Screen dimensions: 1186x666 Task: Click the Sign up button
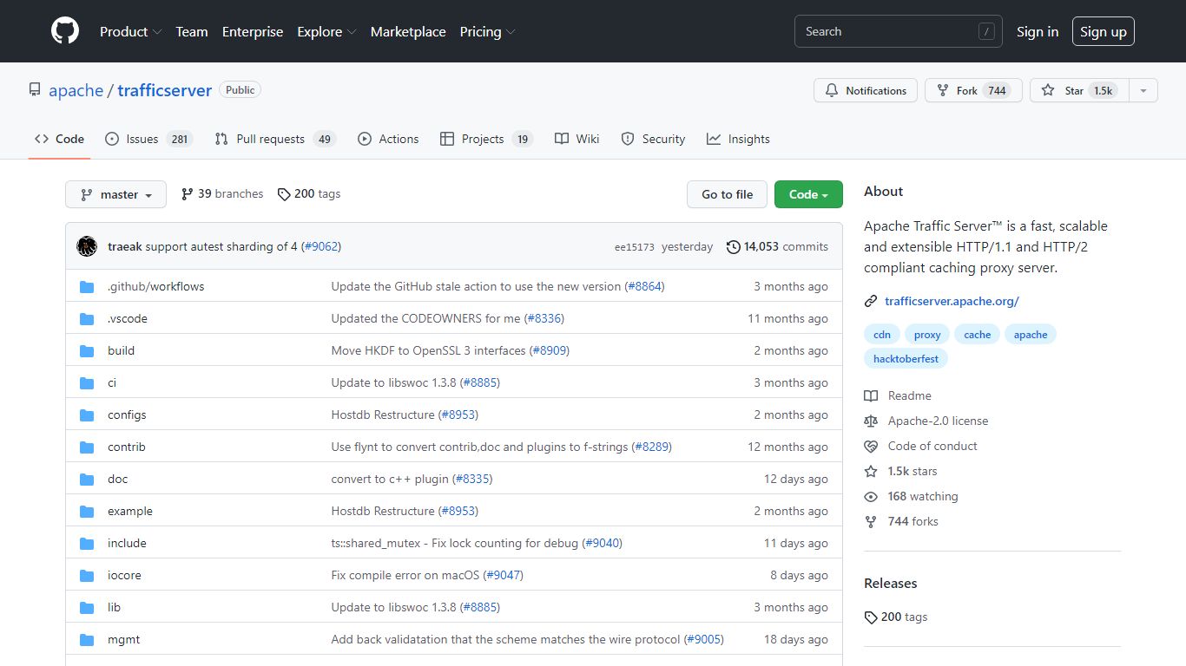pos(1104,31)
